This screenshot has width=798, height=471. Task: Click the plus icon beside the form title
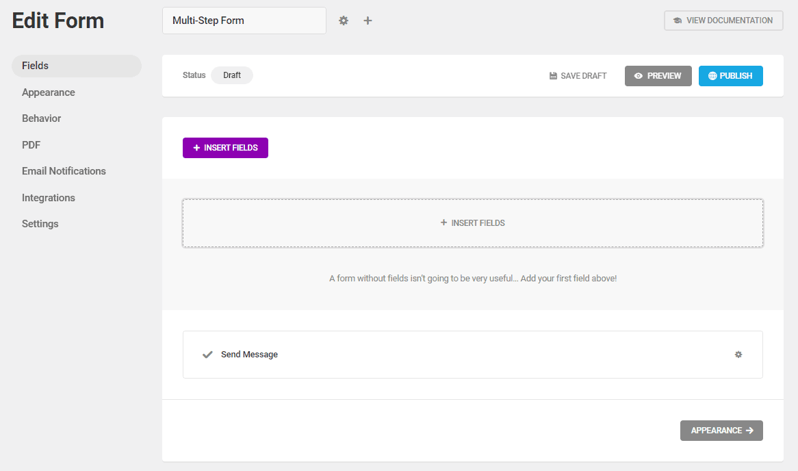coord(368,21)
